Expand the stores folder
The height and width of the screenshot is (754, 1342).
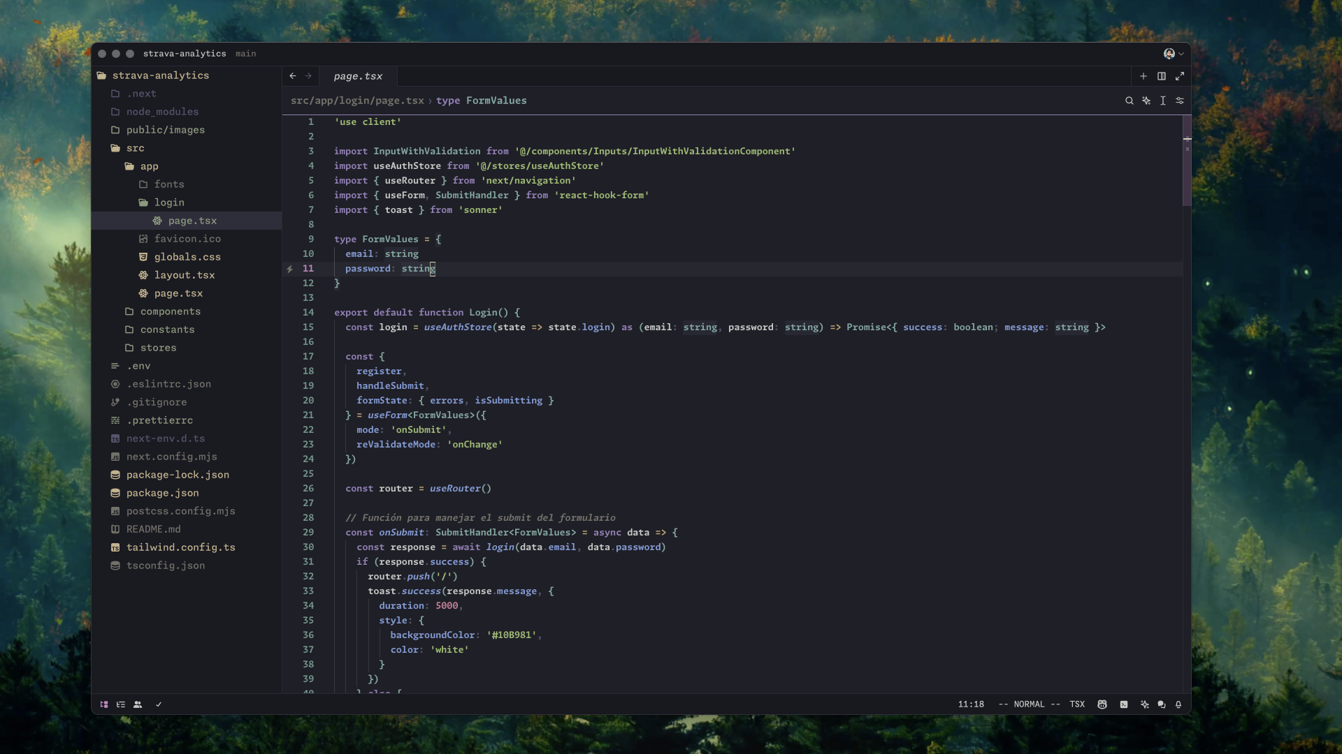tap(158, 348)
